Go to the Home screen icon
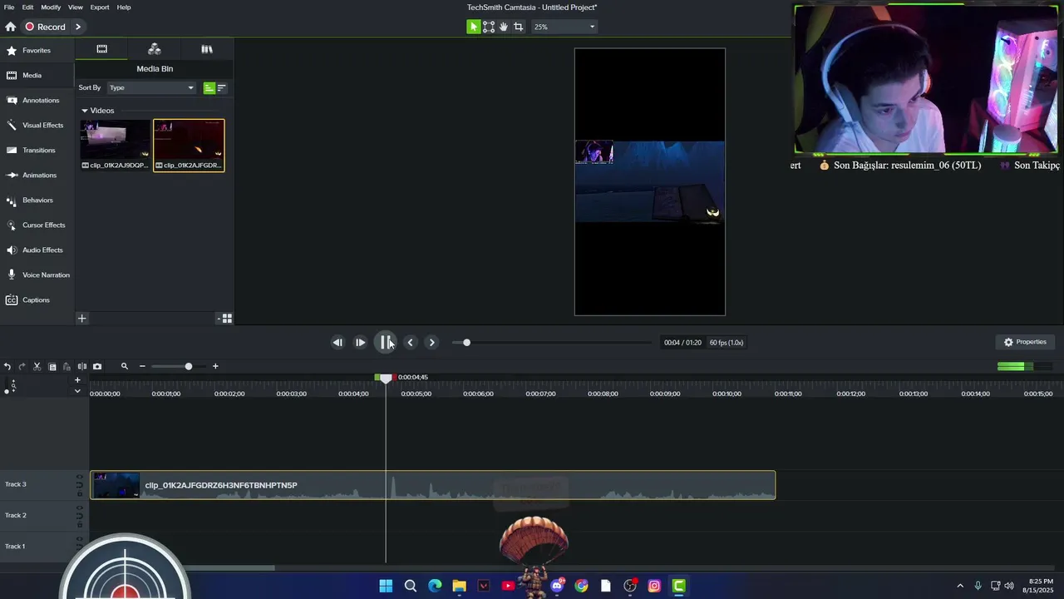The height and width of the screenshot is (599, 1064). [x=10, y=27]
